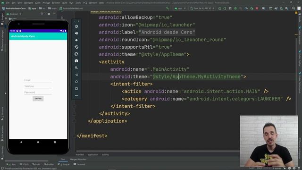Rotate emulator left icon
Viewport: 302px width, 170px height.
[76, 47]
